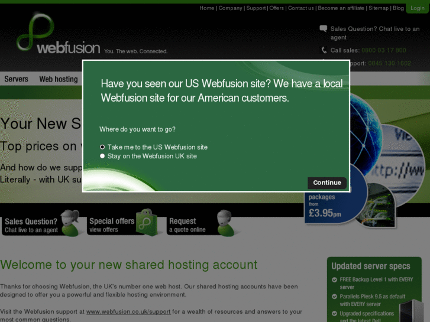The image size is (430, 322).
Task: Open the Web hosting menu tab
Action: tap(59, 79)
